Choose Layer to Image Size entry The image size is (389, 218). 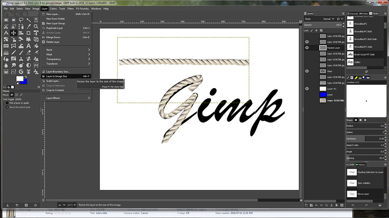tap(66, 76)
